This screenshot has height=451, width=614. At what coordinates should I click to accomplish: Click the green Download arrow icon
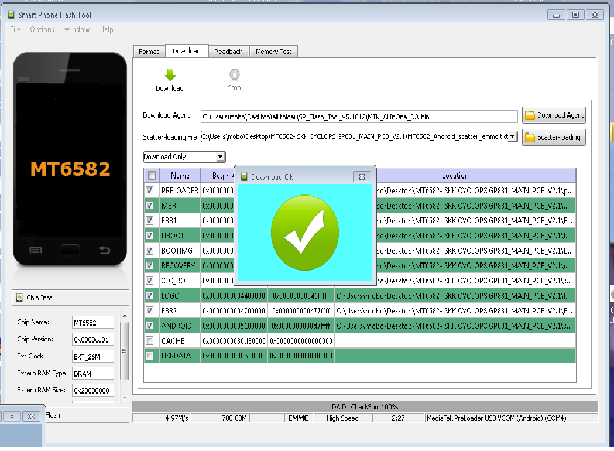(170, 75)
